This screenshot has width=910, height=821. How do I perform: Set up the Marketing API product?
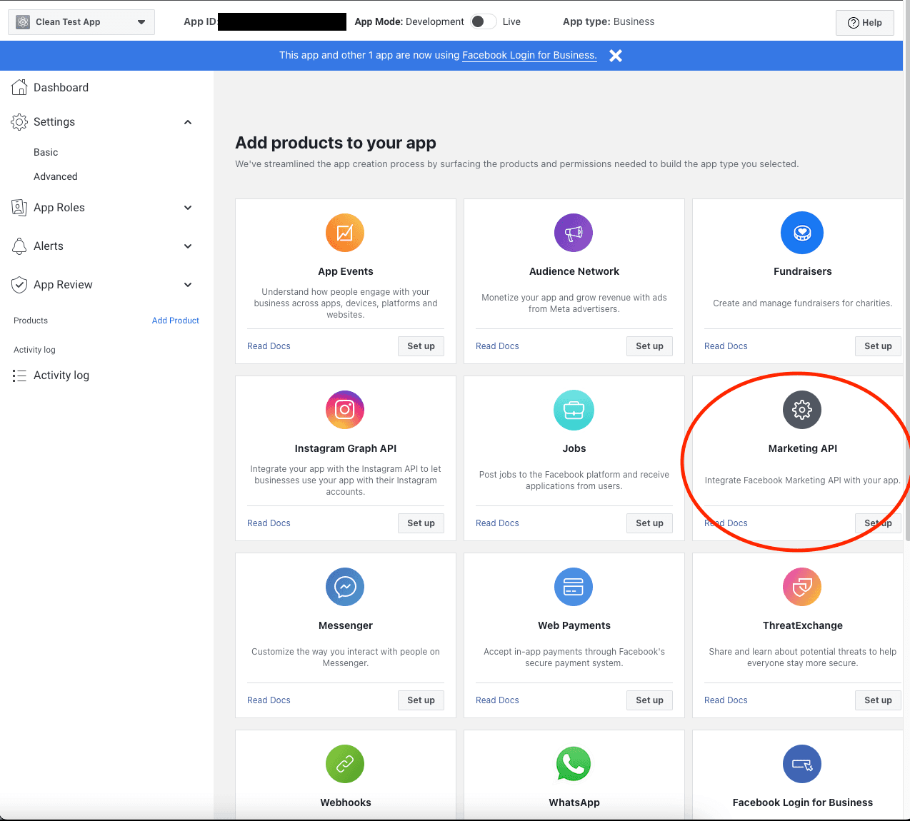(x=878, y=523)
